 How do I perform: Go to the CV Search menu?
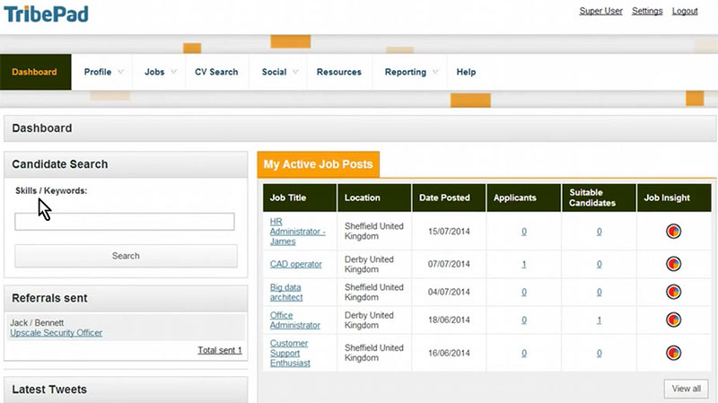(x=216, y=72)
